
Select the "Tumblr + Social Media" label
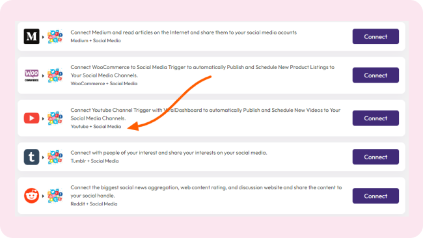[94, 161]
